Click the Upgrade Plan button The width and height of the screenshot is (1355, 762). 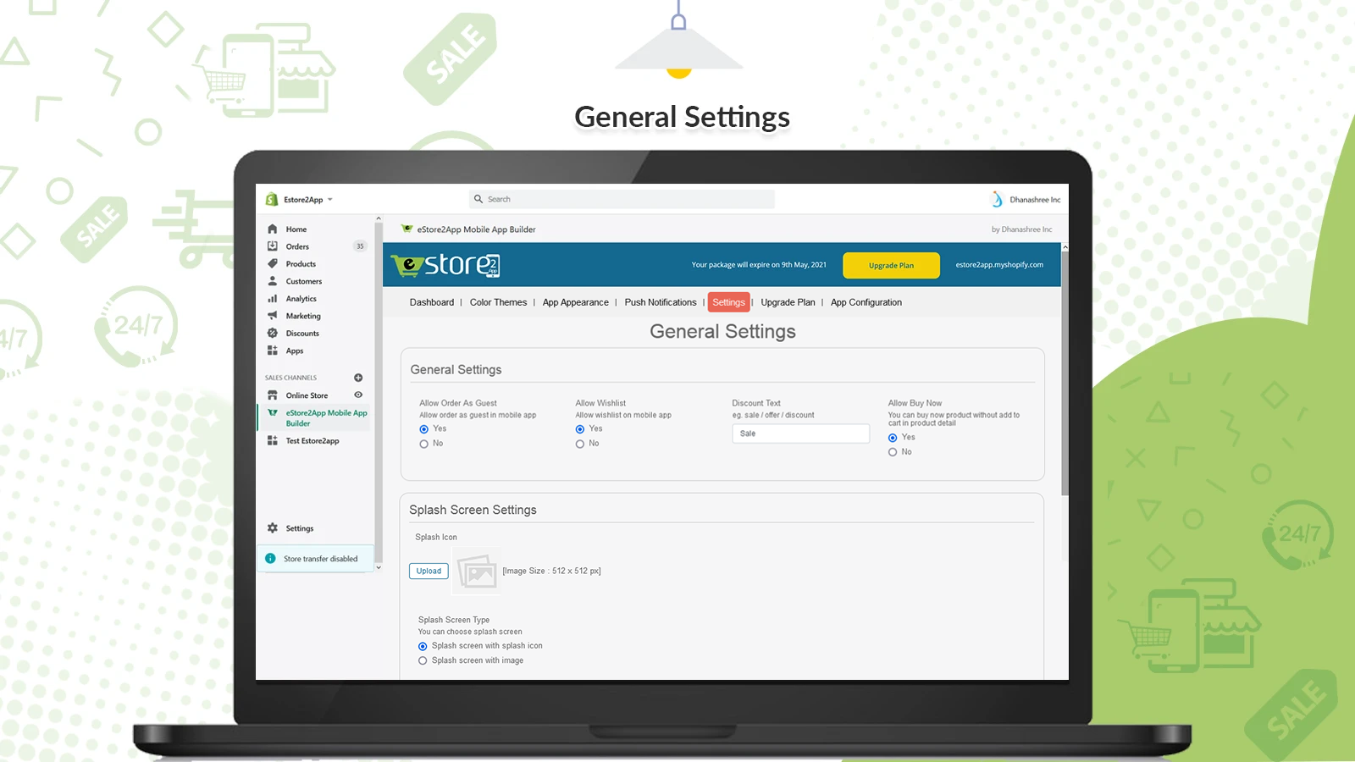pos(890,265)
